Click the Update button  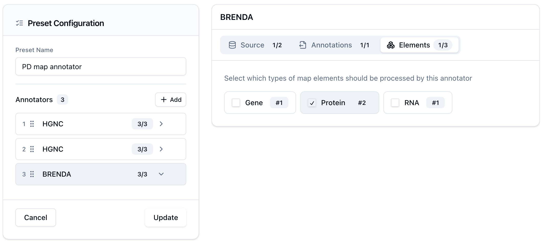[166, 217]
